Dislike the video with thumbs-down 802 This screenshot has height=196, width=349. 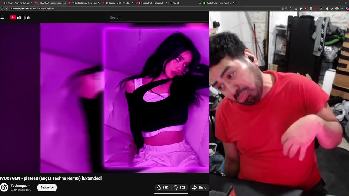tap(179, 188)
